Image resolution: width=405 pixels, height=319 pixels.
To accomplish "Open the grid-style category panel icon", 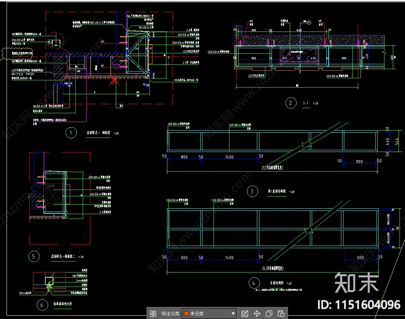I will pyautogui.click(x=153, y=314).
